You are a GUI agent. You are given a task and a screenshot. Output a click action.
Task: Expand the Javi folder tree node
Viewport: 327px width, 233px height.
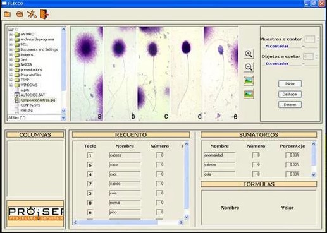click(11, 59)
